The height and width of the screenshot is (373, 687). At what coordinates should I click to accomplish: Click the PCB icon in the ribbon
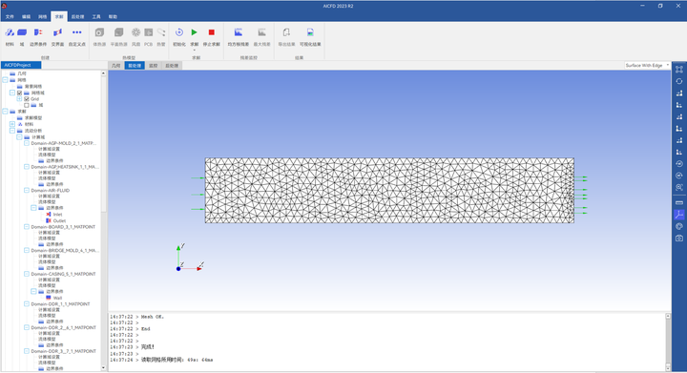point(149,32)
